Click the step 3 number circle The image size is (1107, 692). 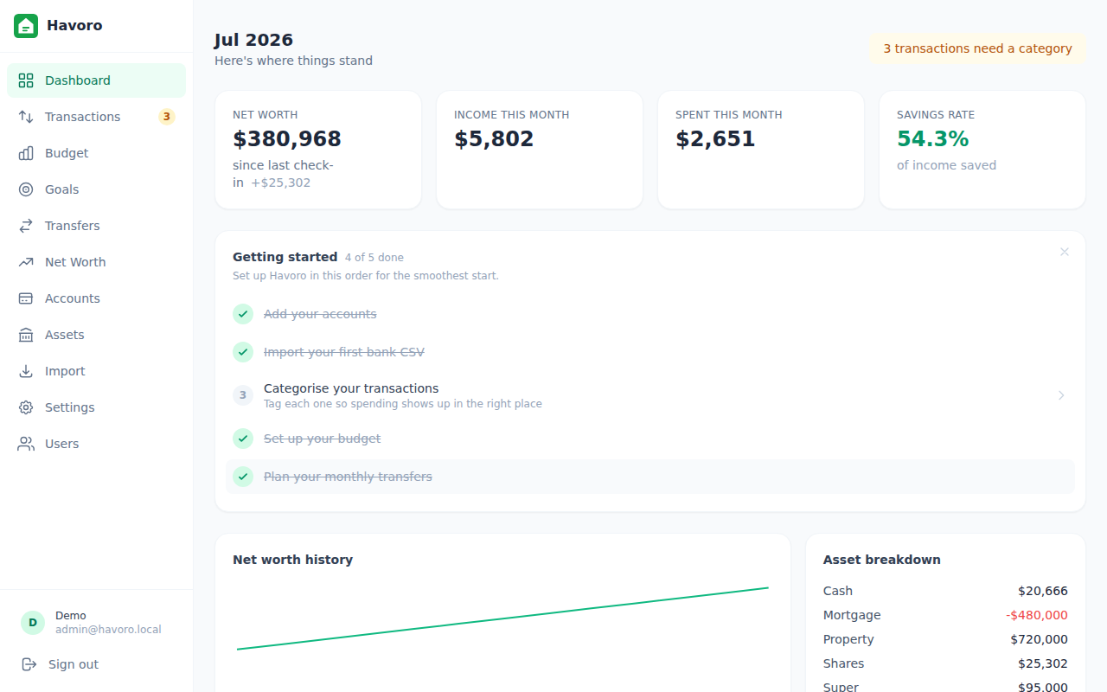click(243, 395)
